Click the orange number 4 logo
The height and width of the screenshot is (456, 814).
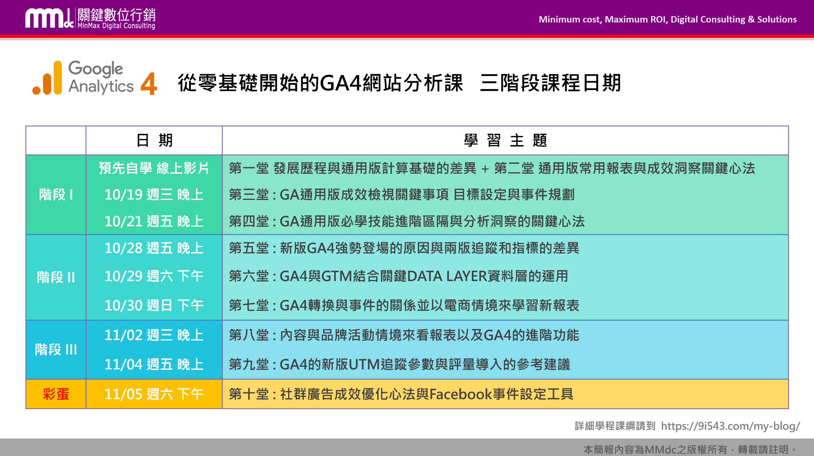tap(149, 83)
